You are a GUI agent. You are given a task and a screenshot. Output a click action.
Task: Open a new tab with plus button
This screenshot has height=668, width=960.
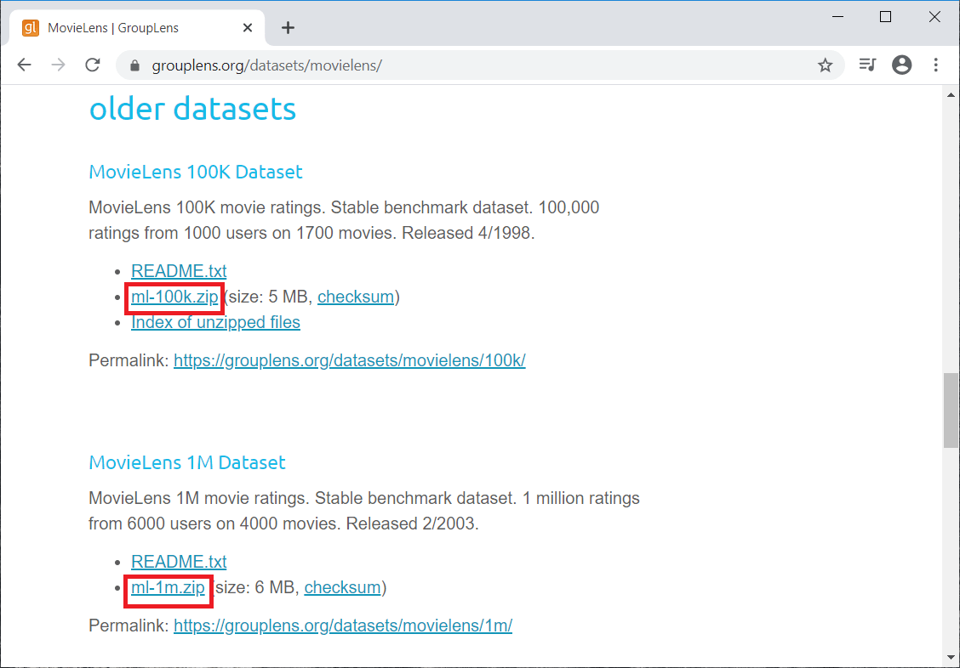tap(288, 28)
